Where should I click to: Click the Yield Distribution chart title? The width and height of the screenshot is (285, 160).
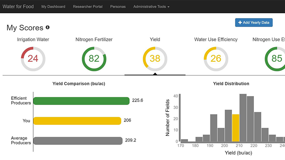pos(231,84)
